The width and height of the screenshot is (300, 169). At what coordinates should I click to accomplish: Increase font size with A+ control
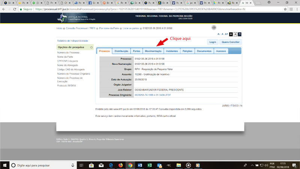tap(226, 34)
